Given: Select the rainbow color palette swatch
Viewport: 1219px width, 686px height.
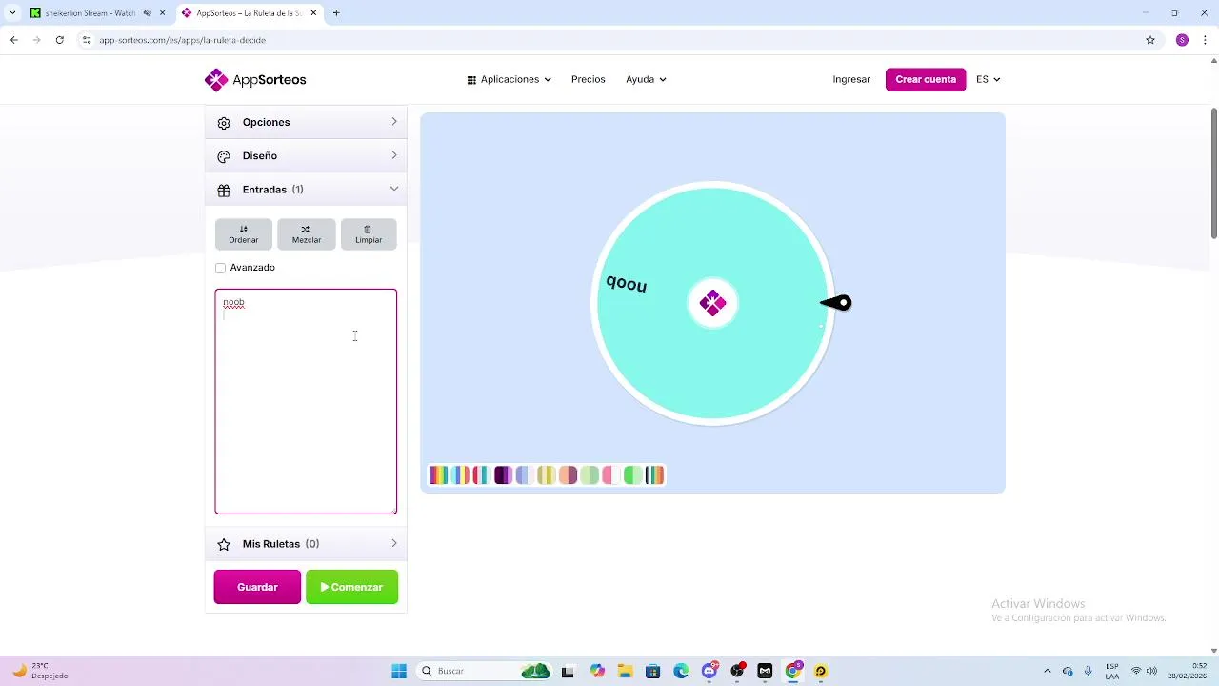Looking at the screenshot, I should coord(439,474).
